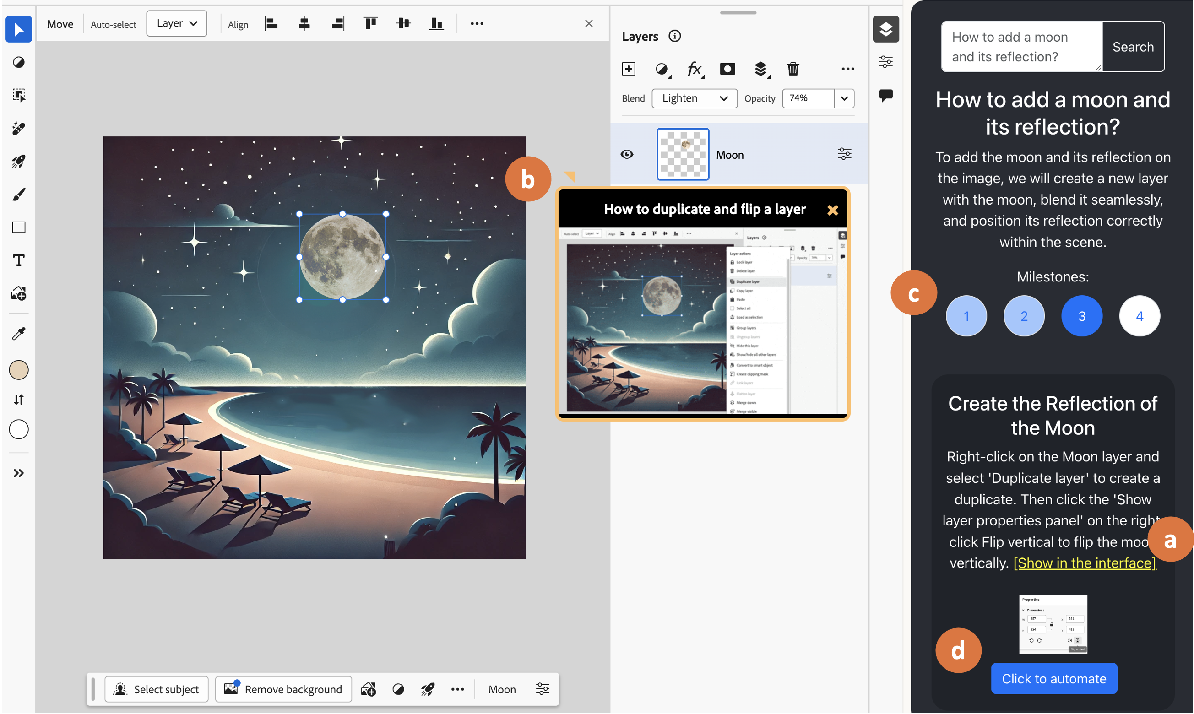Open the Layers panel side icon
1194x714 pixels.
point(886,29)
